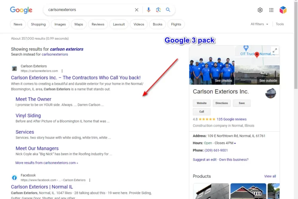This screenshot has width=298, height=199.
Task: Click the Carlson Exteriors site favicon
Action: [14, 68]
